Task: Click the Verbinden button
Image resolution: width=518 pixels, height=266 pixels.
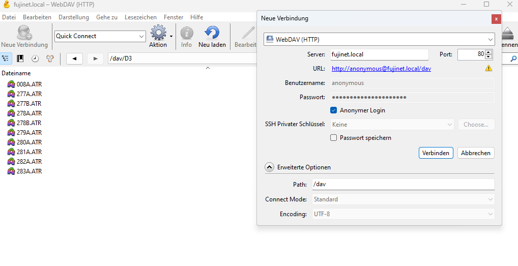Action: point(436,153)
